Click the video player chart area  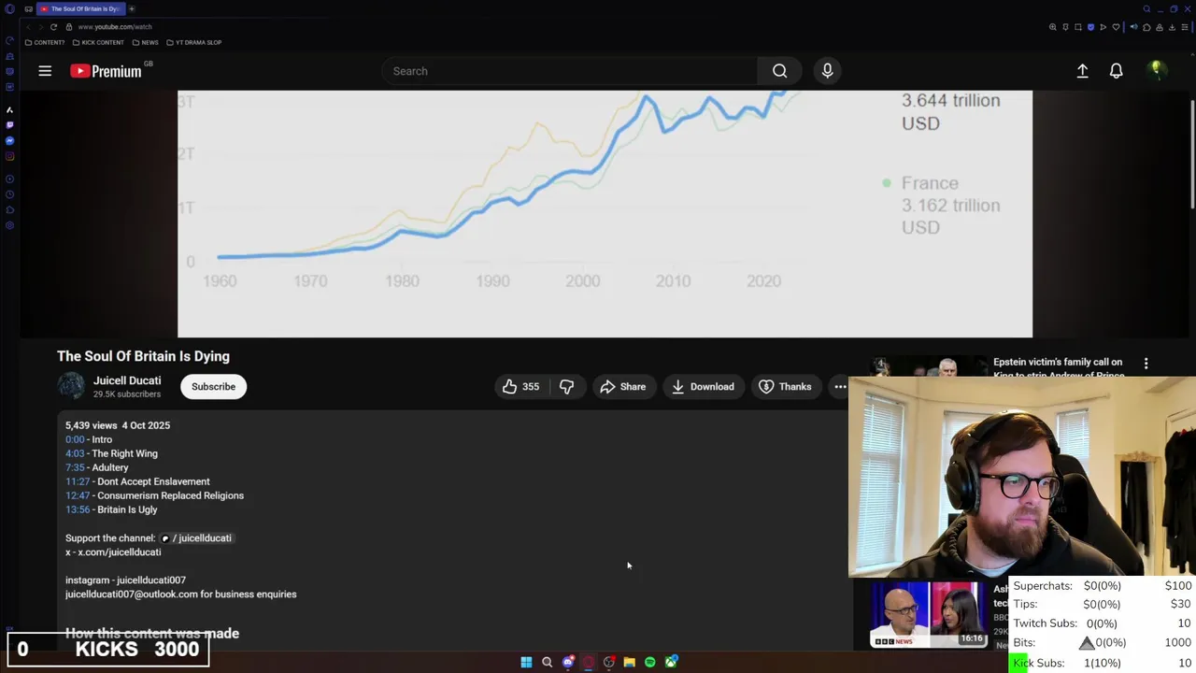(605, 213)
